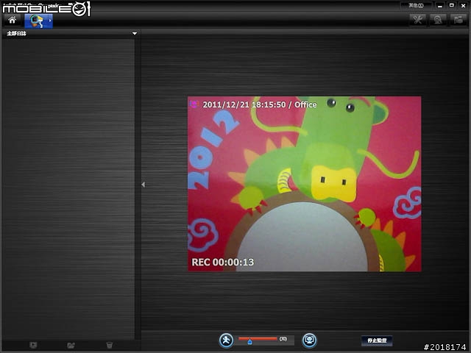The image size is (471, 353).
Task: Collapse the left log panel arrow
Action: click(x=144, y=185)
